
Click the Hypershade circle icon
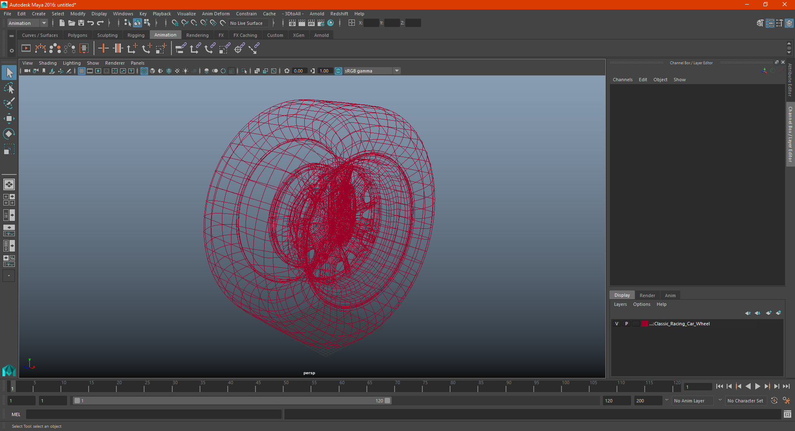(x=331, y=23)
